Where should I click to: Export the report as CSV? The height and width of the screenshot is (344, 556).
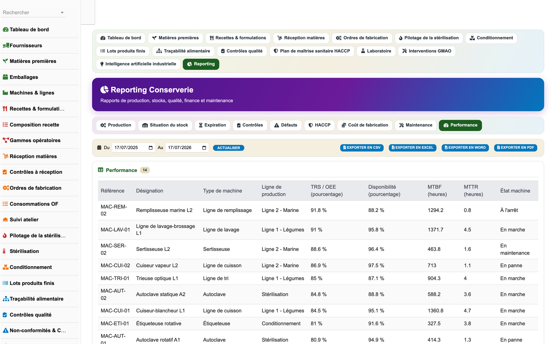[362, 148]
